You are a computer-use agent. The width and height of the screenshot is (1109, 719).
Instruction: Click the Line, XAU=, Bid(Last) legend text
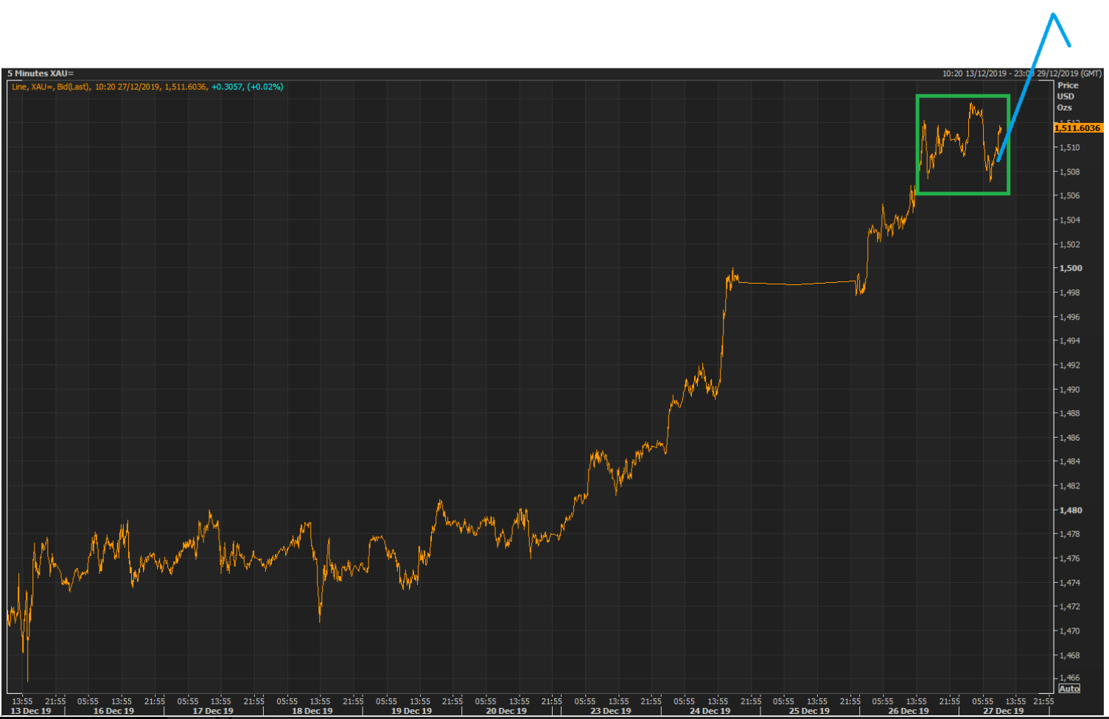click(51, 87)
